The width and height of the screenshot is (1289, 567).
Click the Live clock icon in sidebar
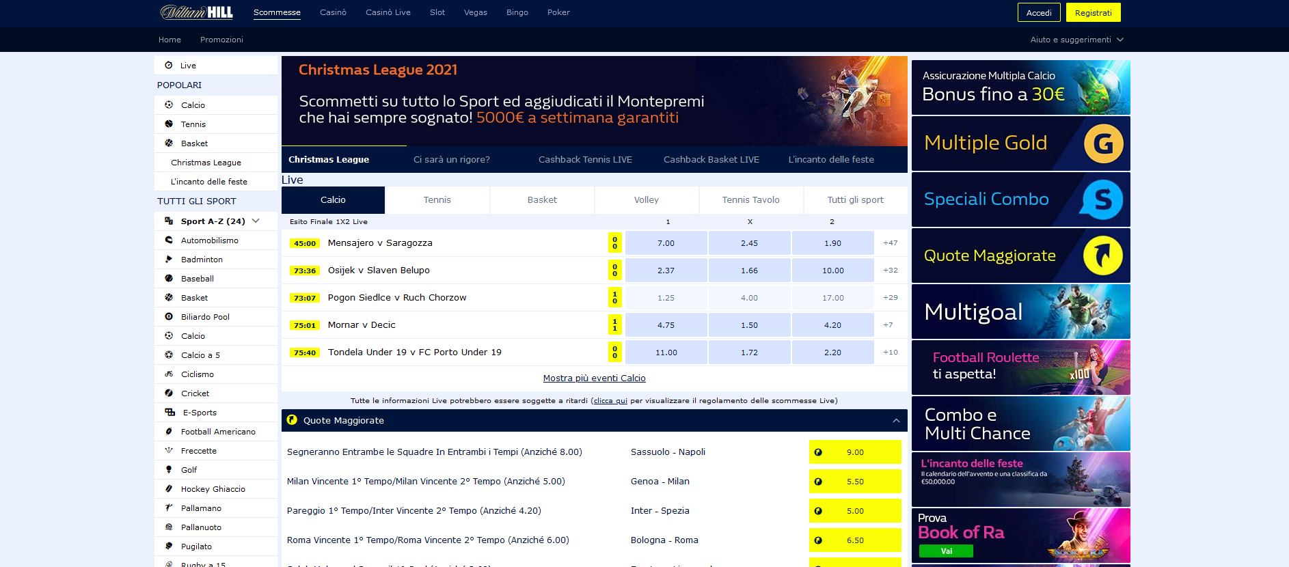169,65
